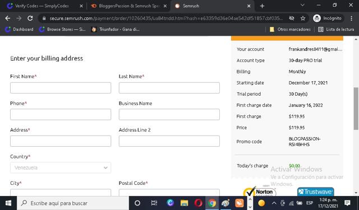
Task: Open the blue C browser taskbar app
Action: (x=170, y=203)
